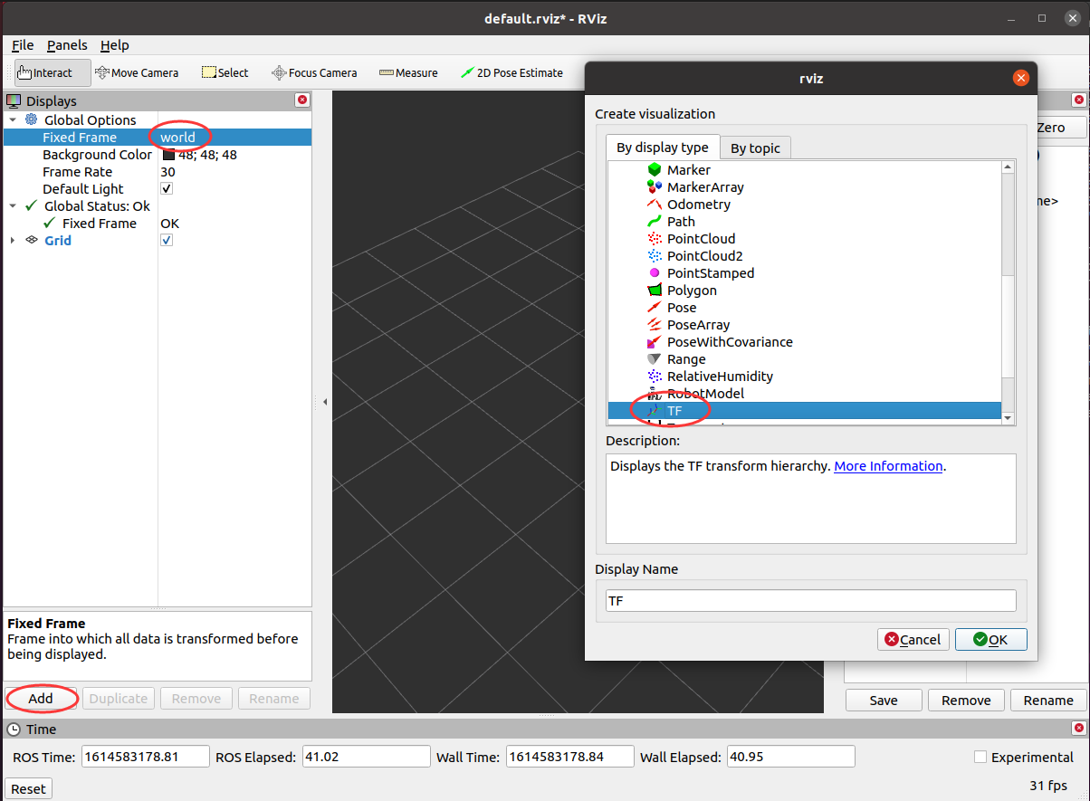Screen dimensions: 1090x801
Task: Switch to By display type tab
Action: [x=663, y=148]
